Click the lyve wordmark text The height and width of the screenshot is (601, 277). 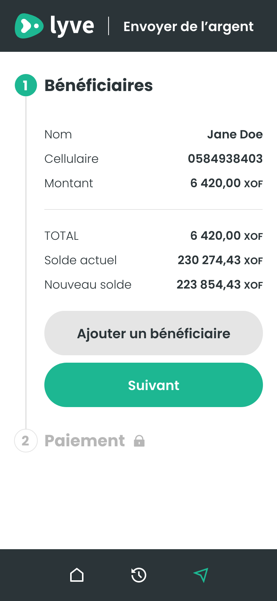72,26
